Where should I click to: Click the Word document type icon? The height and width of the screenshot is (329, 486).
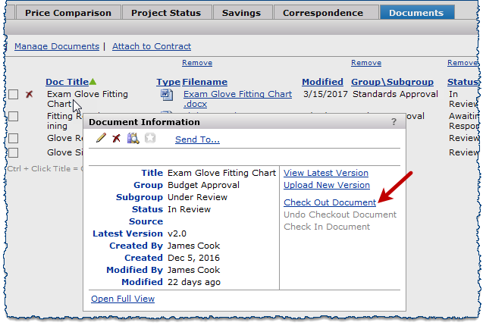click(166, 95)
